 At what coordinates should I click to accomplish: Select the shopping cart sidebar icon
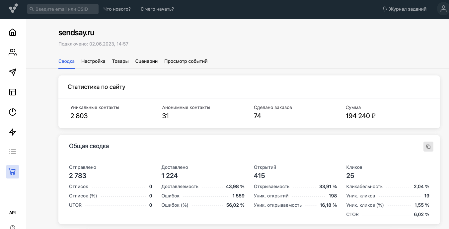coord(13,172)
